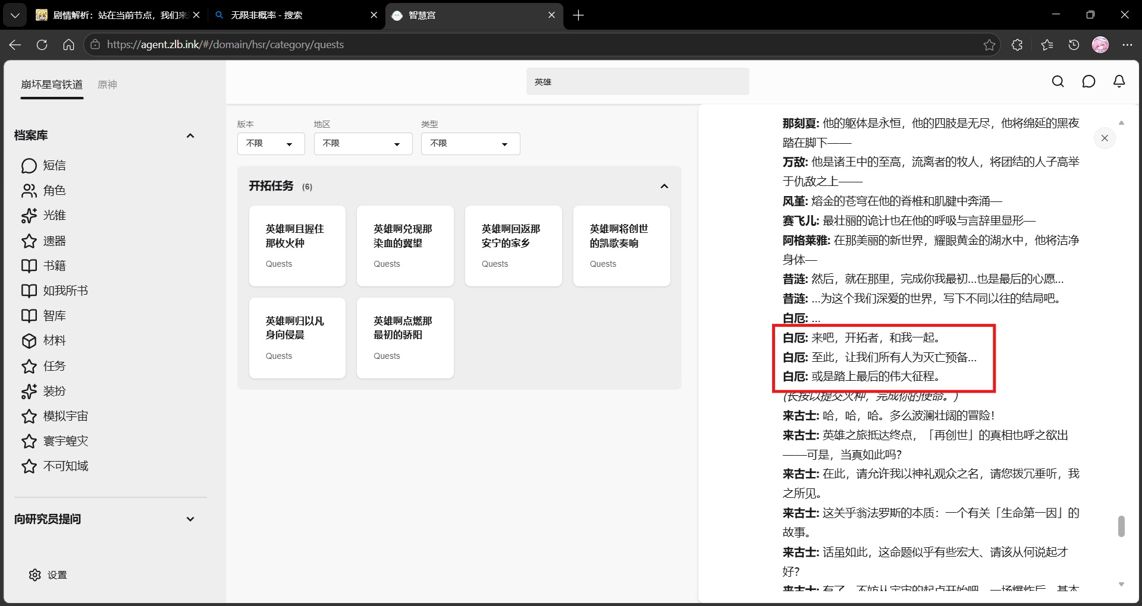Select the 智慧宫 browser tab
Screen dimensions: 1142x606
point(473,15)
